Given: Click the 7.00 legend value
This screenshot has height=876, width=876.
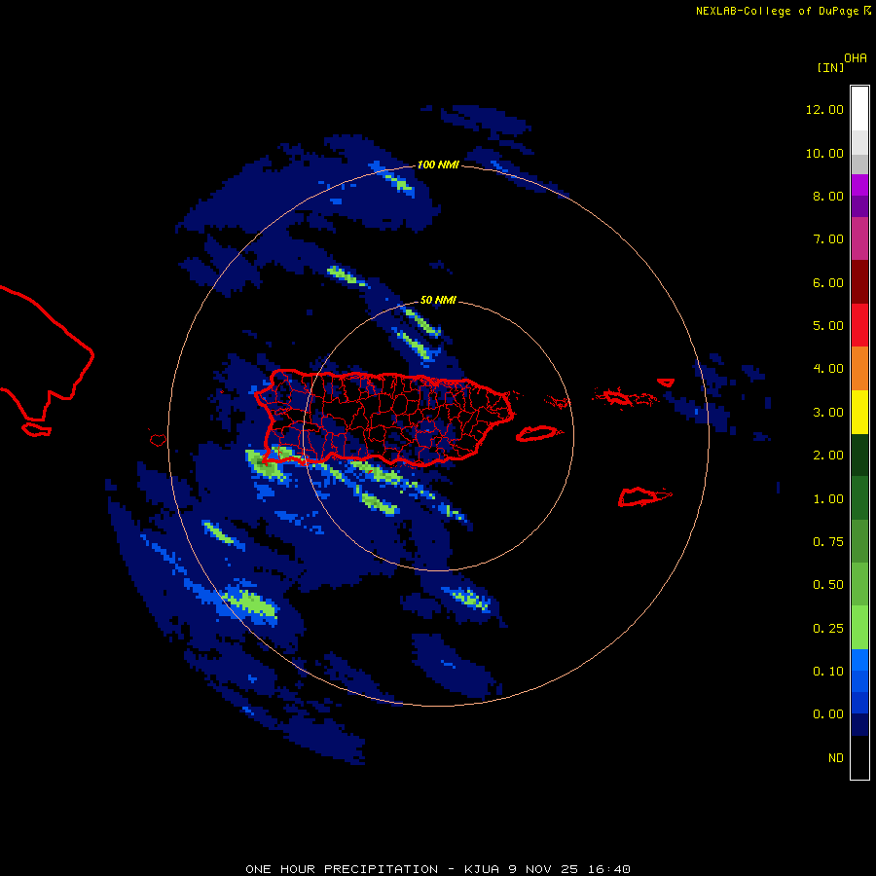Looking at the screenshot, I should (828, 239).
